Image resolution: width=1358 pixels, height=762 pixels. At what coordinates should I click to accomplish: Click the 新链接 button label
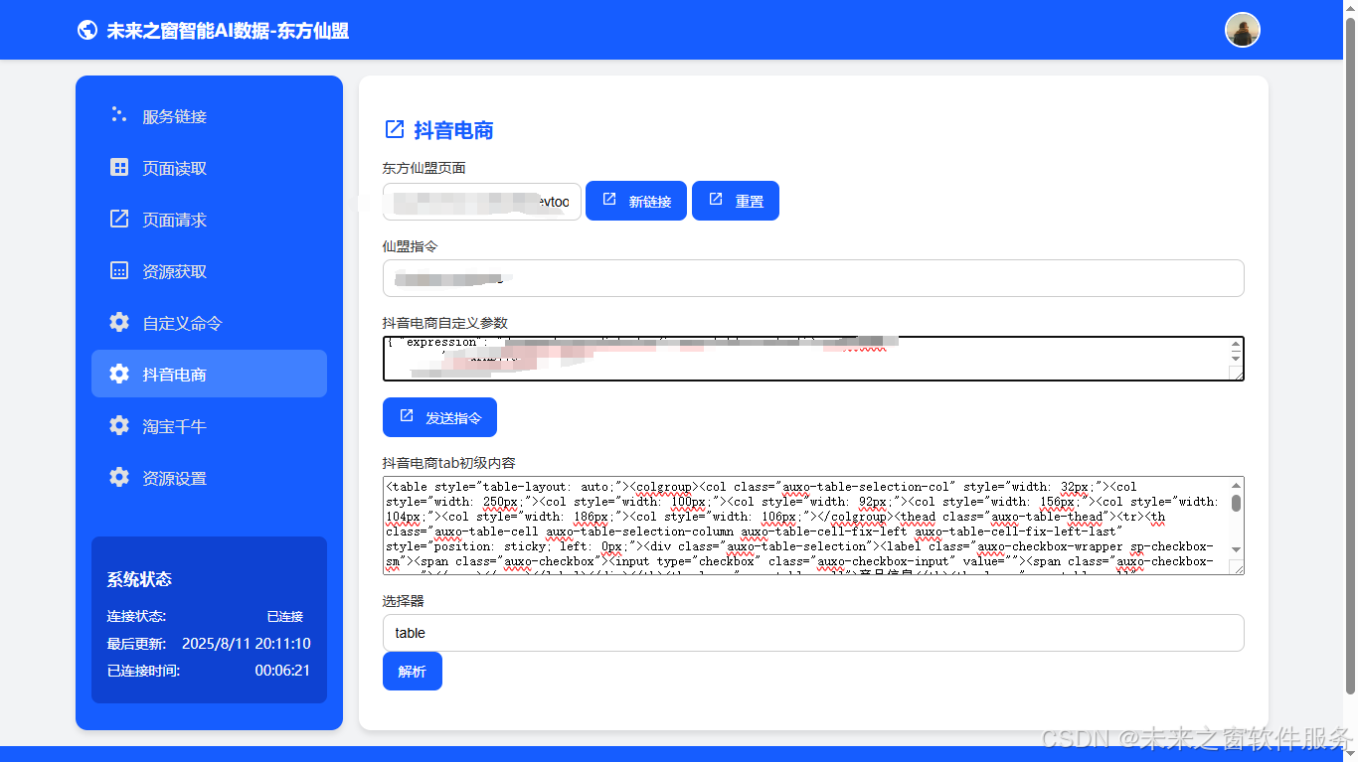click(x=650, y=202)
